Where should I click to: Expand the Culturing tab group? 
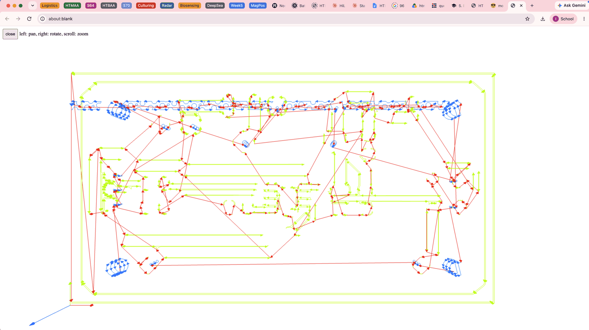(x=146, y=6)
